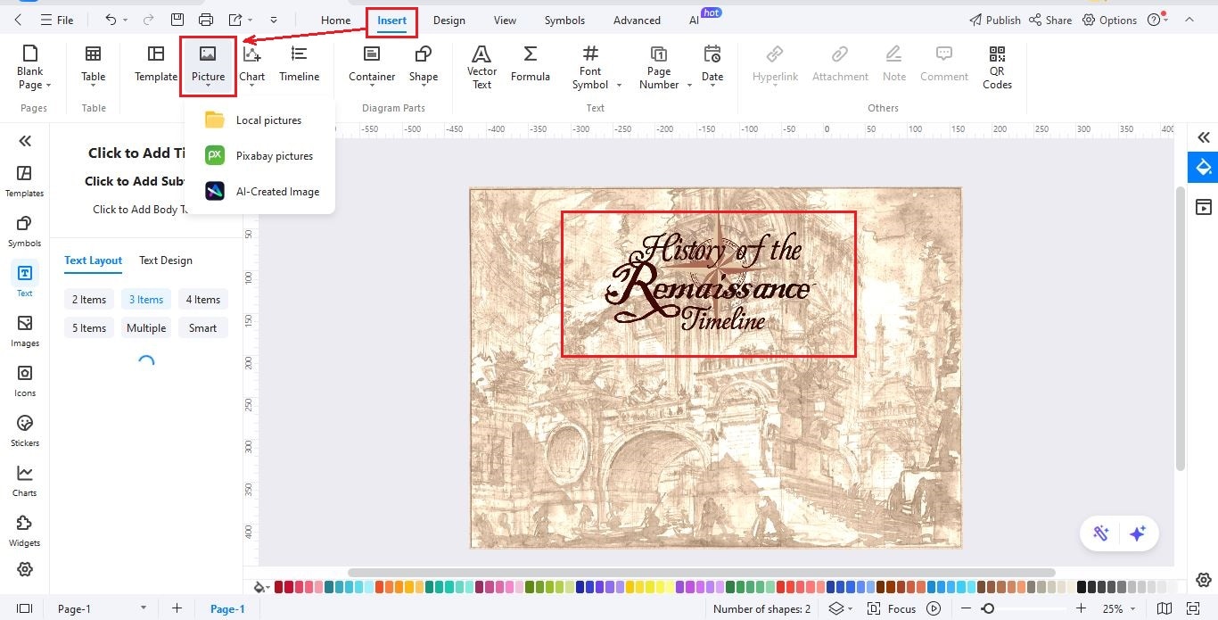Generate QR Codes from the ribbon
This screenshot has width=1218, height=620.
(x=997, y=67)
